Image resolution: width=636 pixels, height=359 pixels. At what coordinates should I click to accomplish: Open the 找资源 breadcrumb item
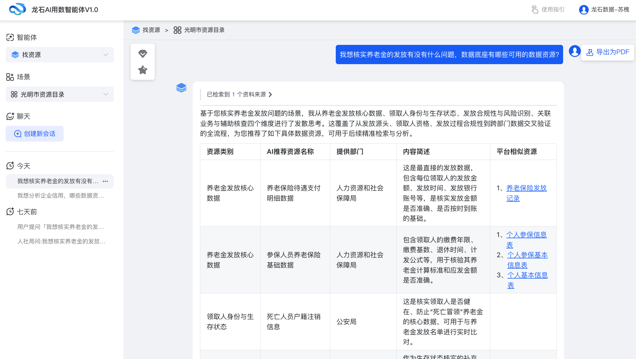click(151, 30)
